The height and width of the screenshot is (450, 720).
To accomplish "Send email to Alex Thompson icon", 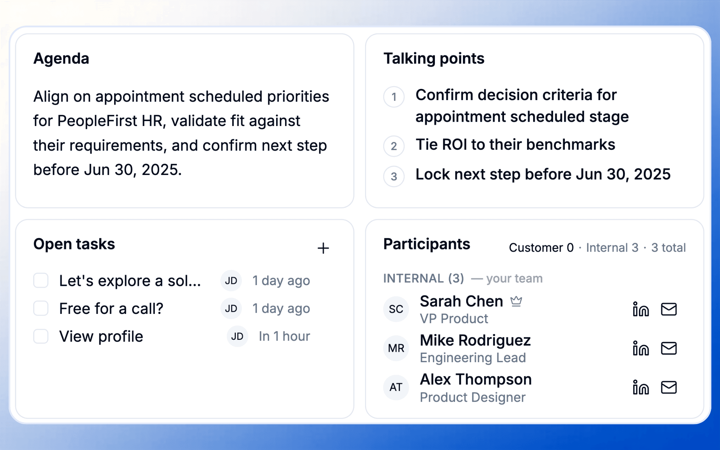I will point(669,387).
